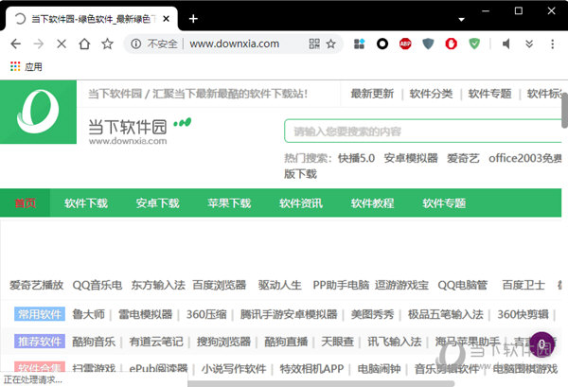This screenshot has width=568, height=387.
Task: Select 首页 in green navigation bar
Action: tap(25, 202)
